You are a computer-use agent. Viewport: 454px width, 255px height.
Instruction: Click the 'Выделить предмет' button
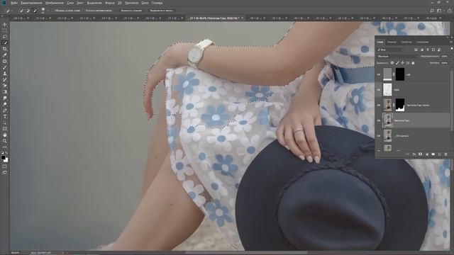131,11
